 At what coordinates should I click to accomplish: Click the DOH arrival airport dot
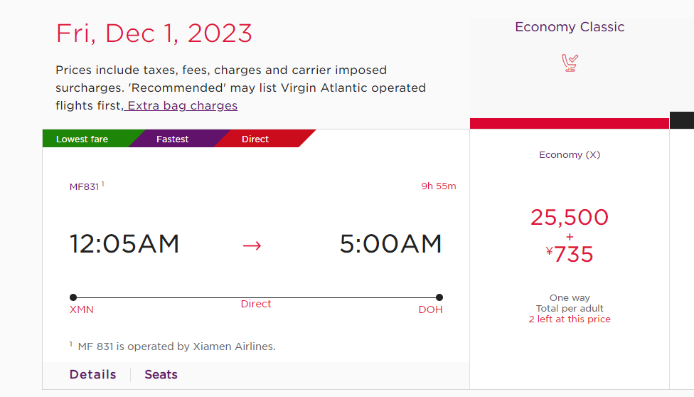pos(439,297)
